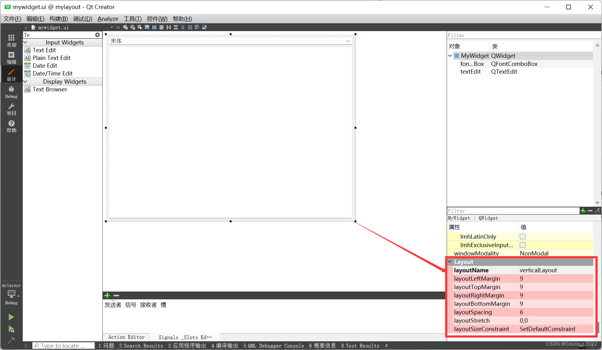Switch to Welcome mode in sidebar
Viewport: 602px width, 350px height.
tap(11, 41)
